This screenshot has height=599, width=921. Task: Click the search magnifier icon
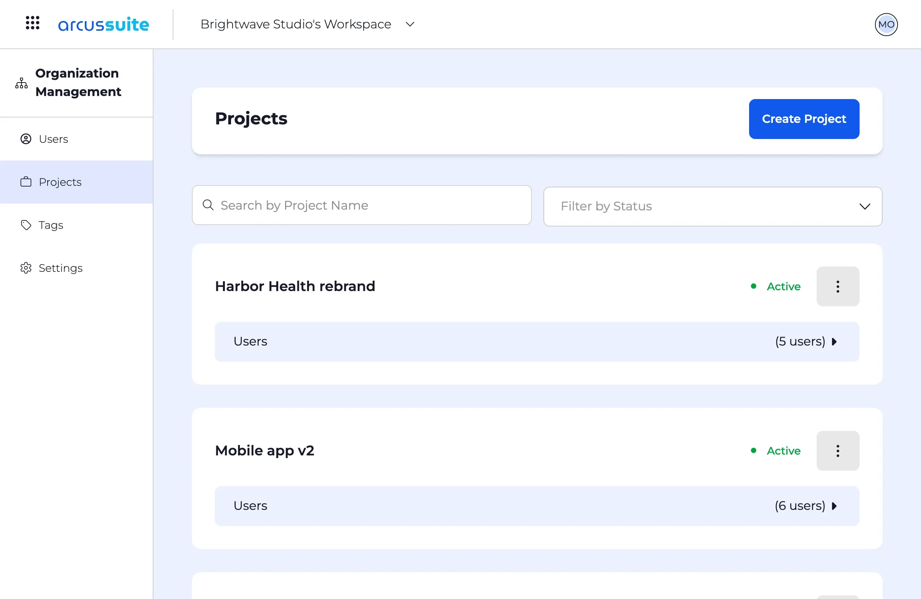(x=208, y=205)
